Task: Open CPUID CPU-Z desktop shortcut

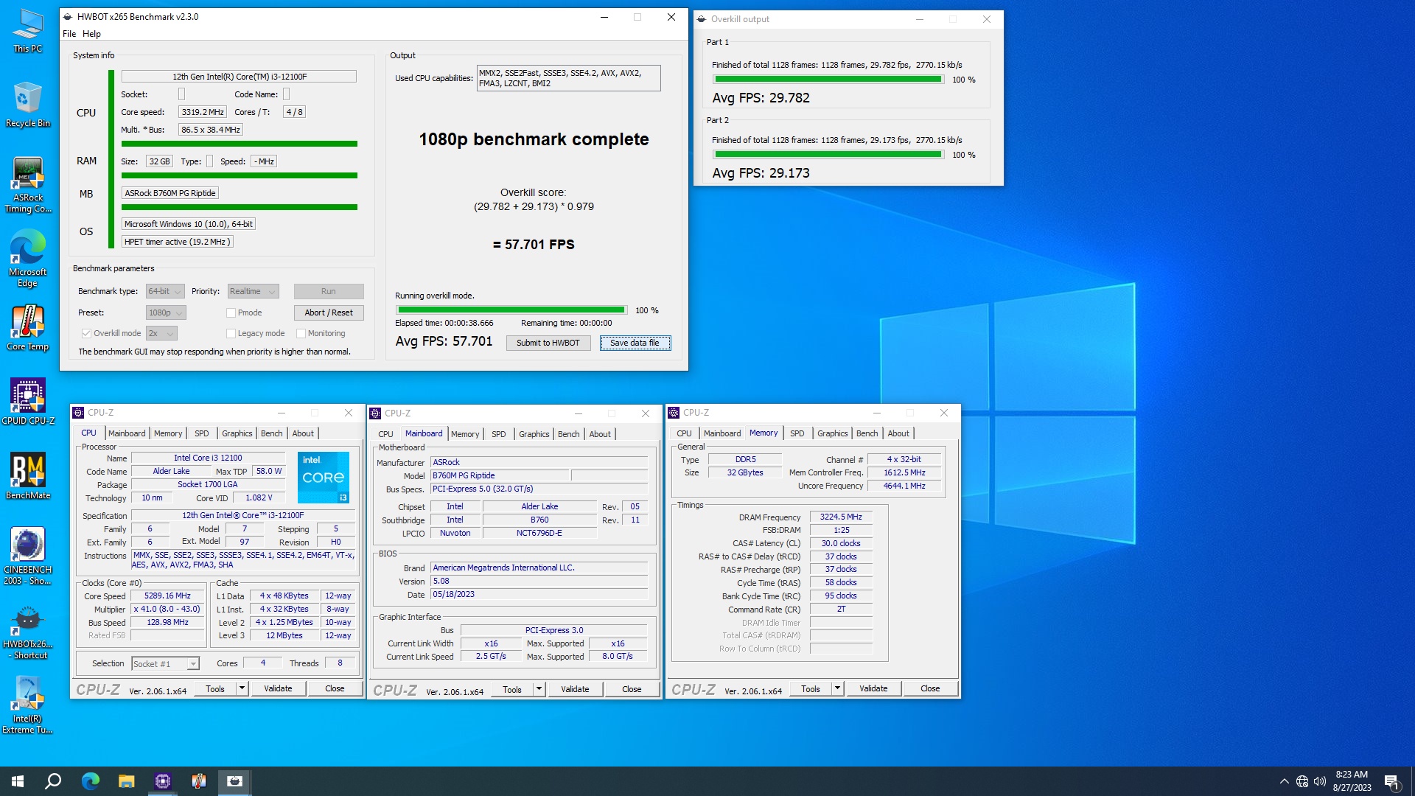Action: click(x=28, y=402)
